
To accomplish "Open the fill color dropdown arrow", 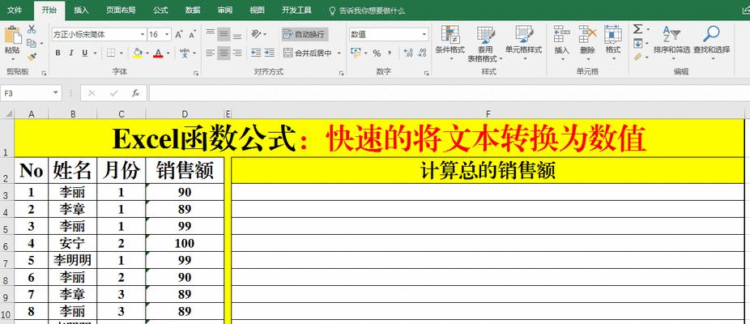I will pyautogui.click(x=147, y=53).
